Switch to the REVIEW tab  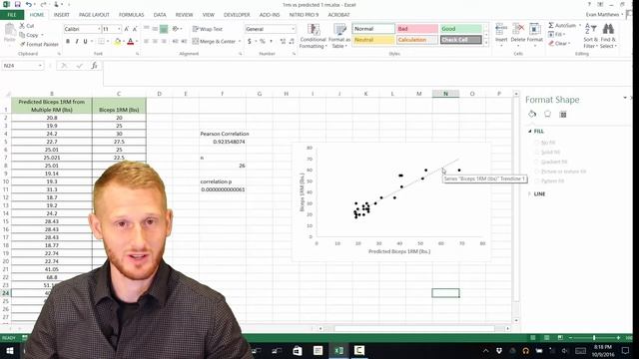click(184, 15)
